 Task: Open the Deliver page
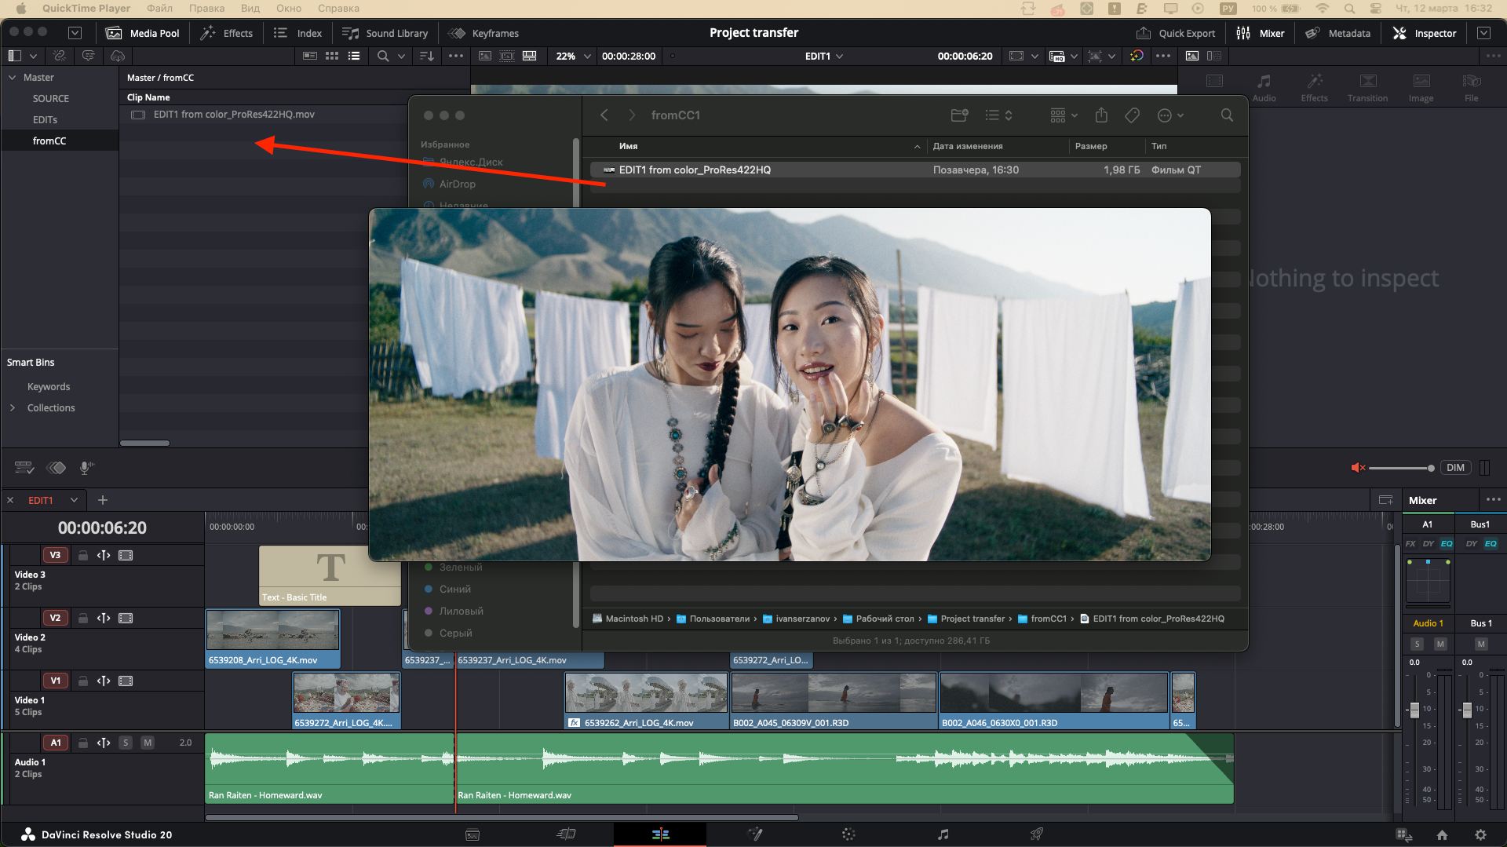(1036, 834)
